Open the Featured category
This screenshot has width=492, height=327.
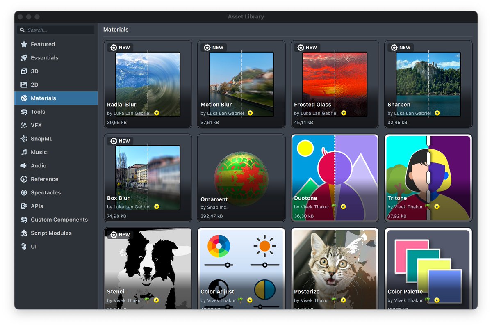coord(56,44)
